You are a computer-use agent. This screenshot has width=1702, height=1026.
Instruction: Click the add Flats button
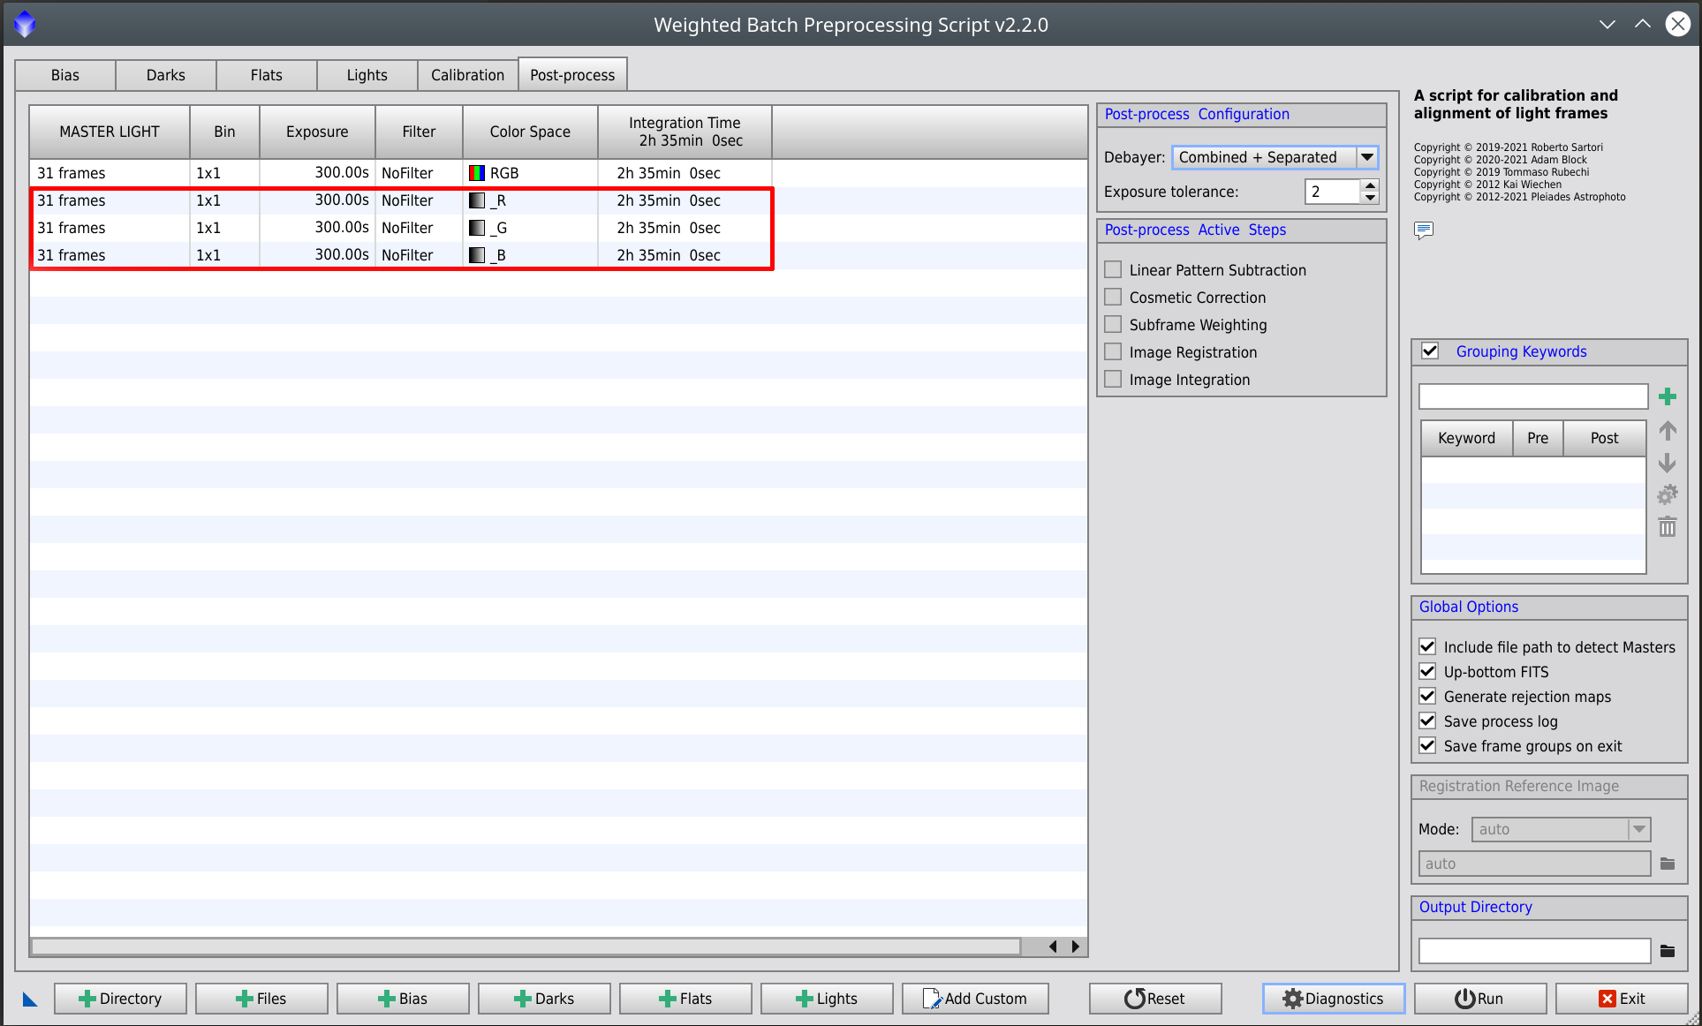[x=685, y=999]
